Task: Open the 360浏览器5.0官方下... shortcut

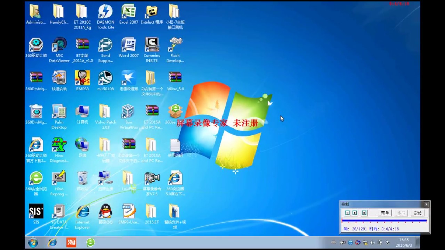Action: click(x=175, y=183)
